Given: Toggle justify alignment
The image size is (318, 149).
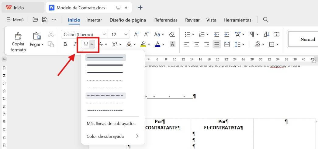Looking at the screenshot, I should [217, 44].
